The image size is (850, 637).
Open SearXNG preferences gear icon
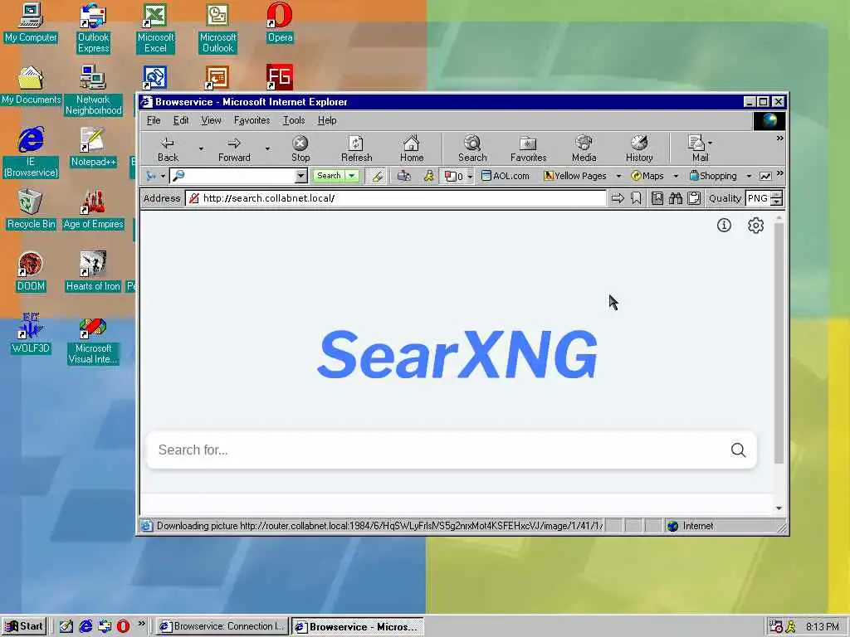(x=755, y=226)
